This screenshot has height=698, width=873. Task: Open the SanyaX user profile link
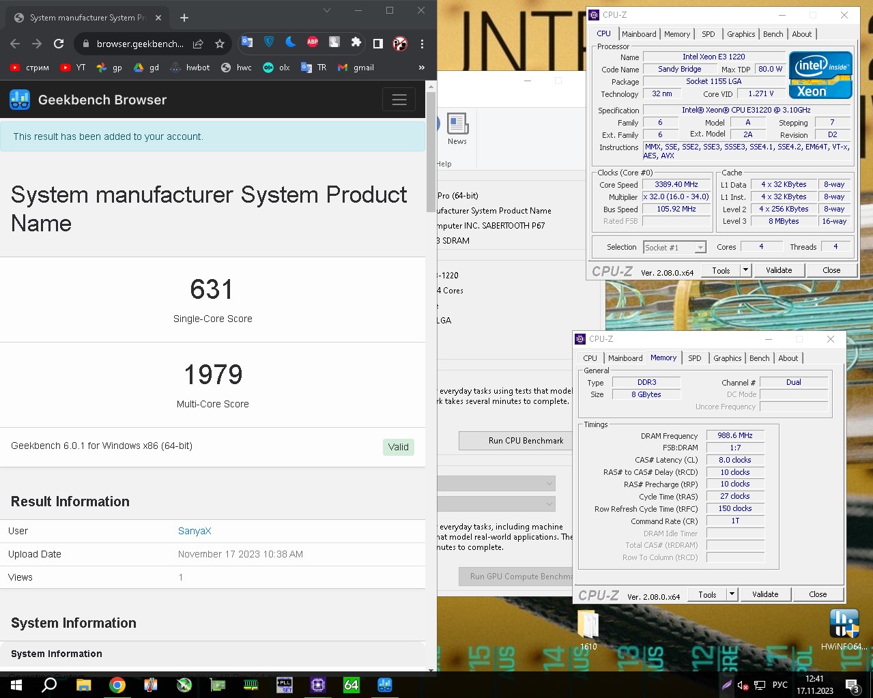[195, 531]
